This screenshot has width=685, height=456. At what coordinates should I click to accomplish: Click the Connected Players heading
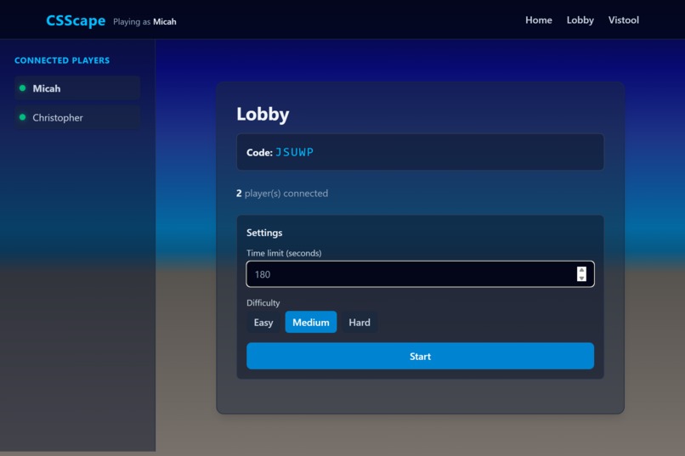(x=62, y=60)
